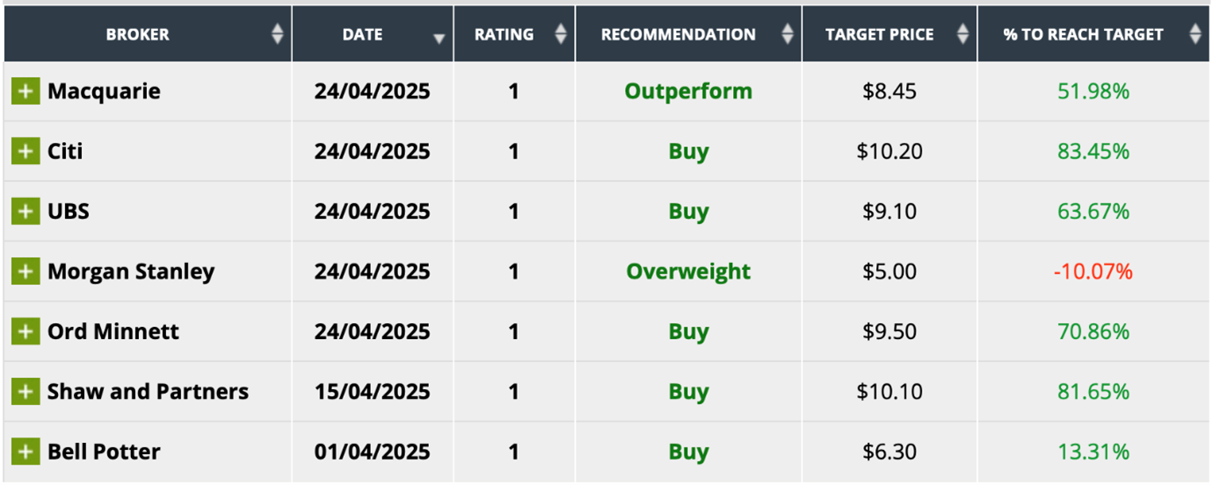The width and height of the screenshot is (1212, 485).
Task: Open the Morgan Stanley row plus icon
Action: click(x=25, y=271)
